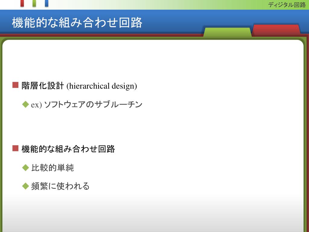The height and width of the screenshot is (232, 309).
Task: Click the sub-bullet 頻繁に使われる
Action: pos(60,186)
